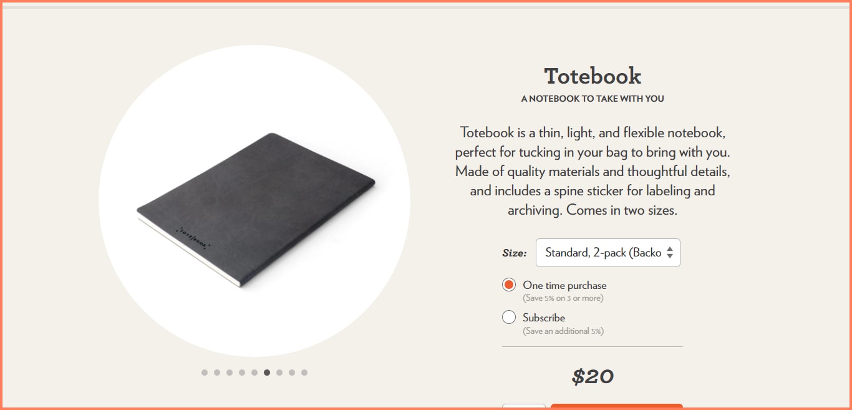The image size is (852, 410).
Task: Jump to the last carousel dot
Action: (x=304, y=373)
